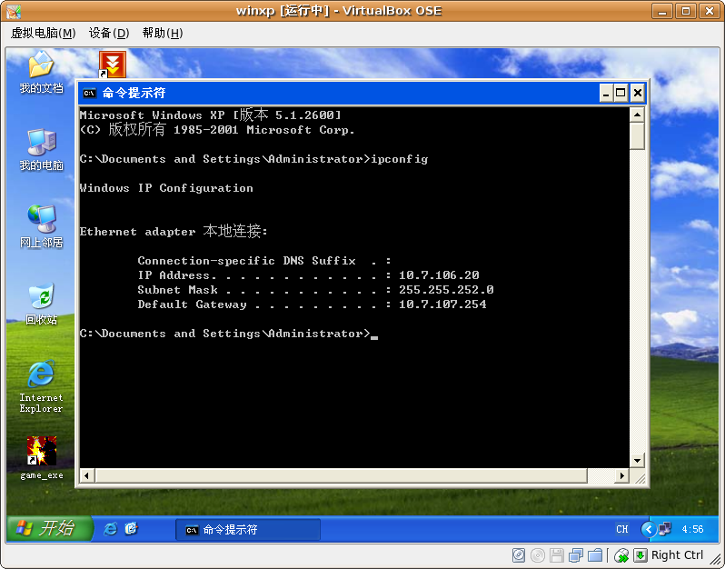Click the command prompt horizontal scroll left arrow
The image size is (725, 569).
click(x=87, y=475)
